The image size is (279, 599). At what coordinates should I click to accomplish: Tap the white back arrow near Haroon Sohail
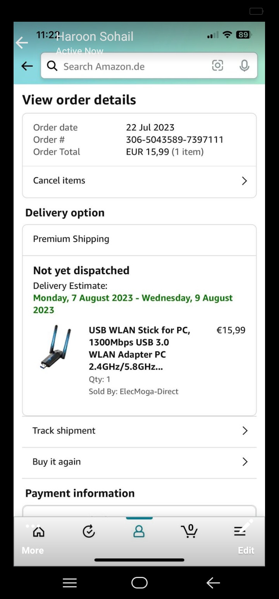tap(22, 43)
